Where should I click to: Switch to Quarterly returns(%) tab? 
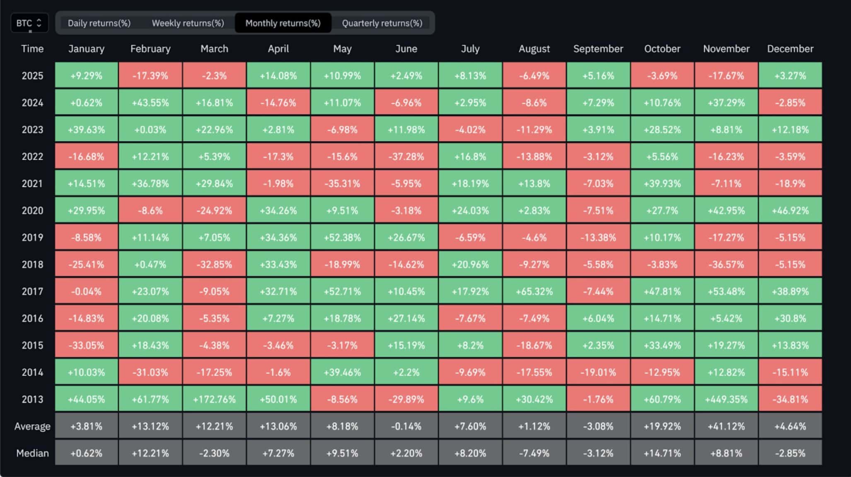[x=382, y=23]
